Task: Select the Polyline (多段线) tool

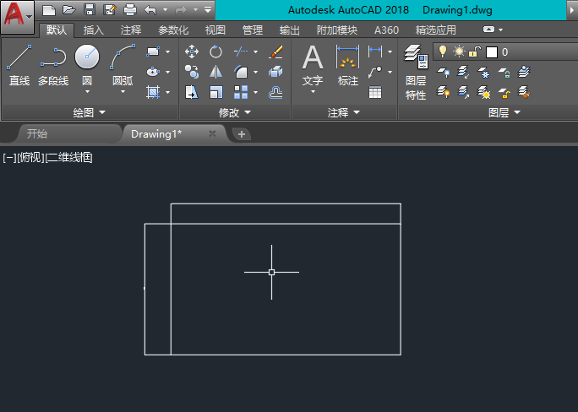Action: 53,65
